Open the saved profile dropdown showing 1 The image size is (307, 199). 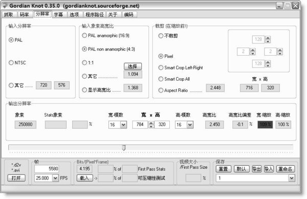(x=292, y=178)
